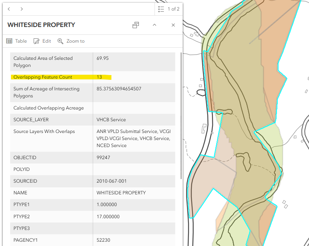The width and height of the screenshot is (309, 246).
Task: Click the Source Layers With Overlaps label
Action: [44, 131]
